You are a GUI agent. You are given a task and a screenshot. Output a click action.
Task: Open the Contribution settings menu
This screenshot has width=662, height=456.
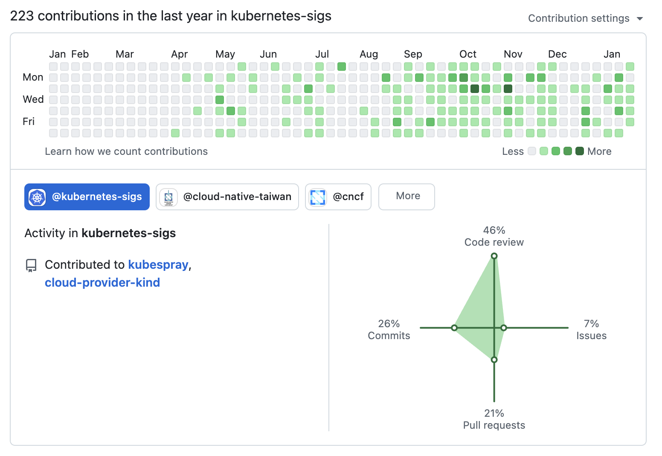tap(578, 18)
